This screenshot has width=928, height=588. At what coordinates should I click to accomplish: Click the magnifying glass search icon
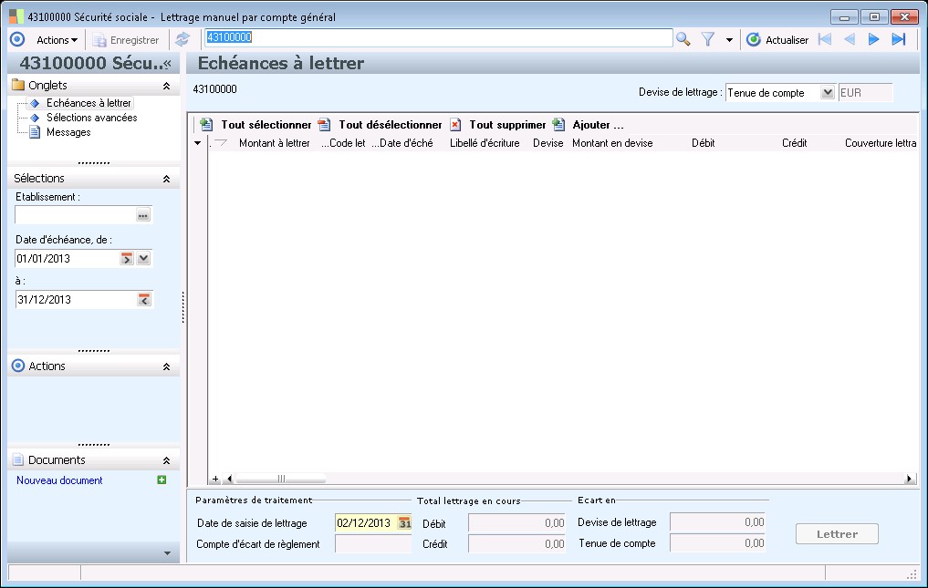[683, 39]
